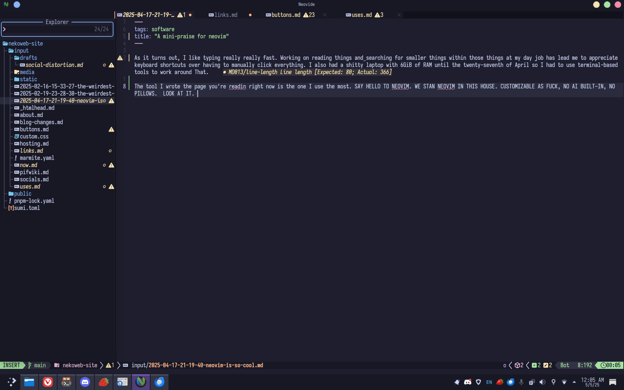
Task: Click the MD013/line-length diagnostic message
Action: click(307, 72)
